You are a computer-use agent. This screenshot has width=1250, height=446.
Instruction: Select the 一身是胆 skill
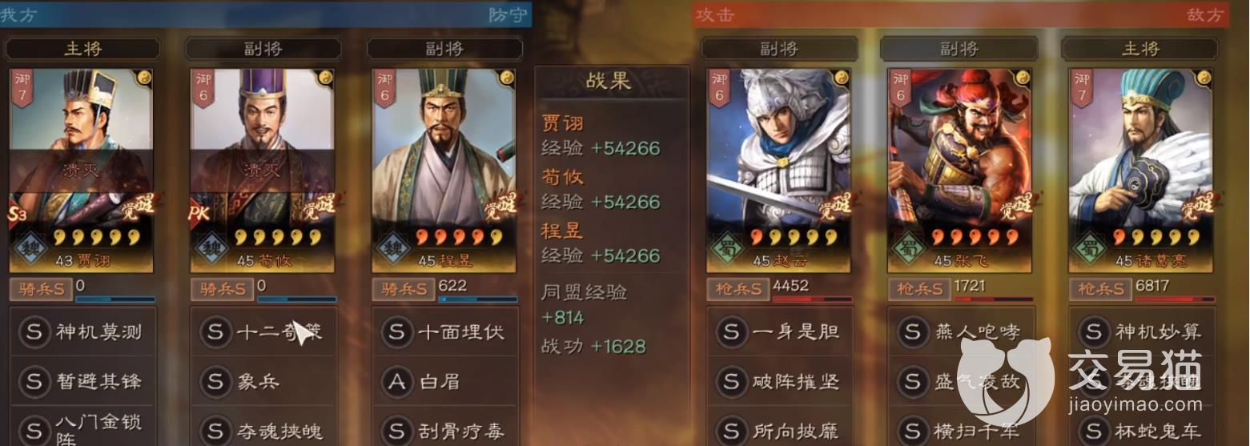click(x=779, y=331)
